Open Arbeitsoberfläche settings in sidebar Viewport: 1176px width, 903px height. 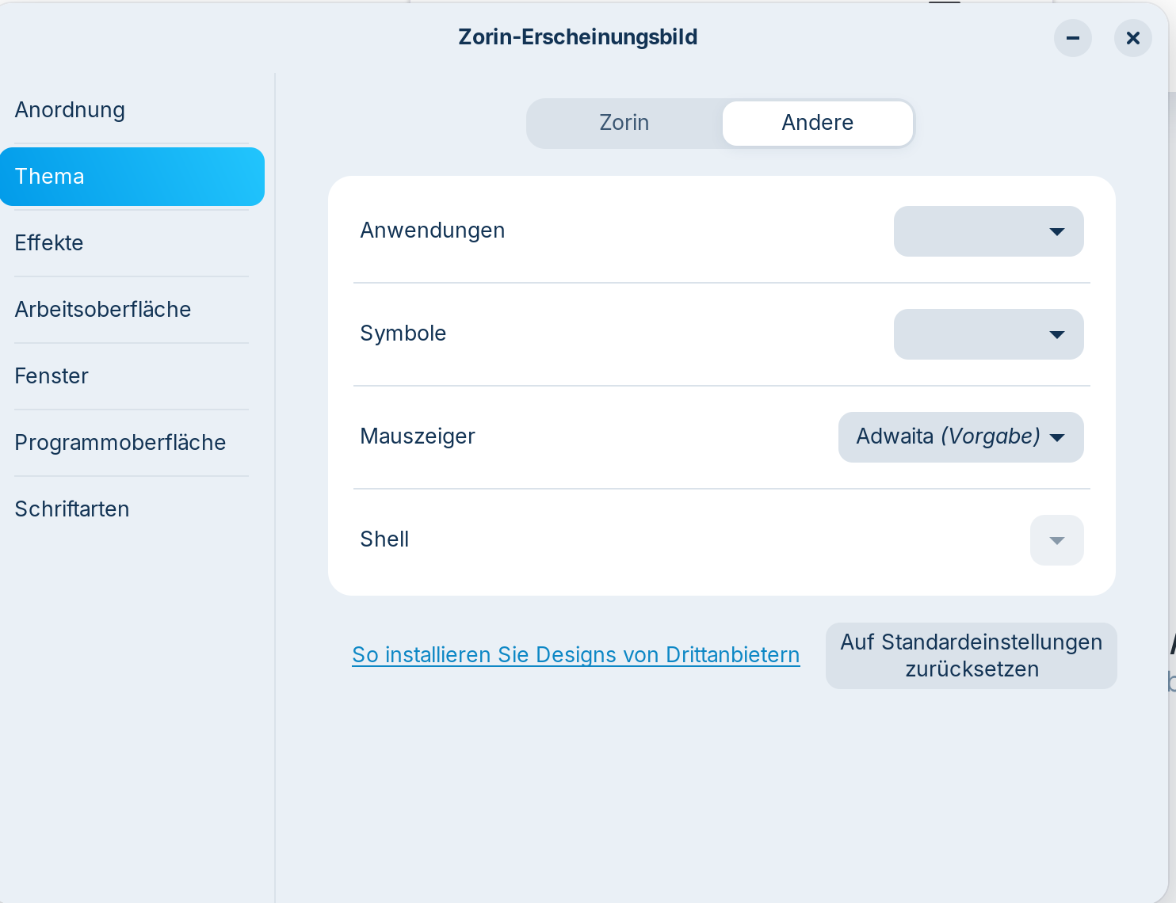tap(103, 310)
